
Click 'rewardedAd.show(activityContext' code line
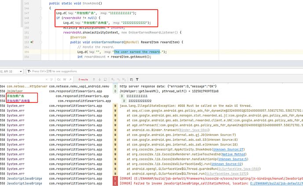coord(122,33)
